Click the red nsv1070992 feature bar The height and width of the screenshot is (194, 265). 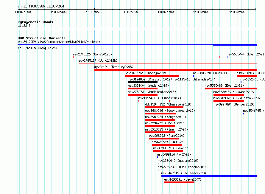tap(152, 76)
